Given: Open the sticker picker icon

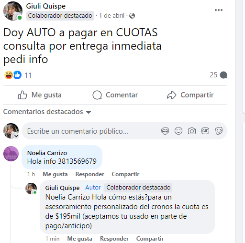Looking at the screenshot, I should (x=219, y=131).
